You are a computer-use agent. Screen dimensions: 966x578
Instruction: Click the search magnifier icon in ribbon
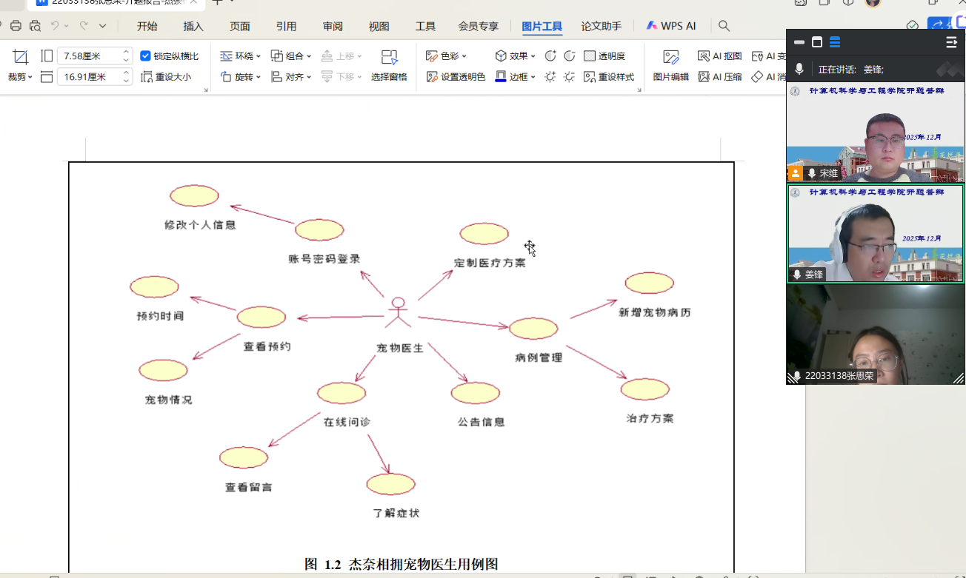point(724,26)
